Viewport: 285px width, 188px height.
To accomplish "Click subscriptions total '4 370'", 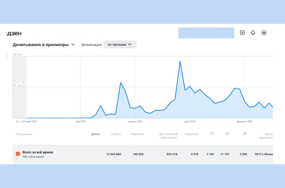I will click(195, 154).
